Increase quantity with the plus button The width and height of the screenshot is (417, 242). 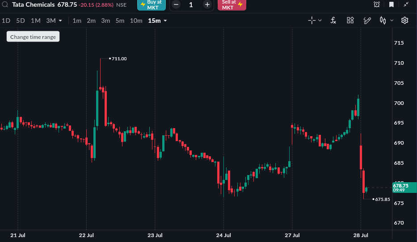(207, 4)
